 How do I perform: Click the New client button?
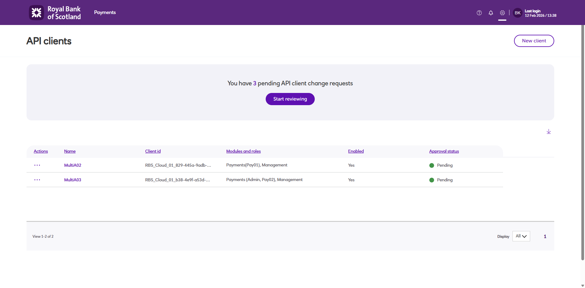tap(534, 41)
